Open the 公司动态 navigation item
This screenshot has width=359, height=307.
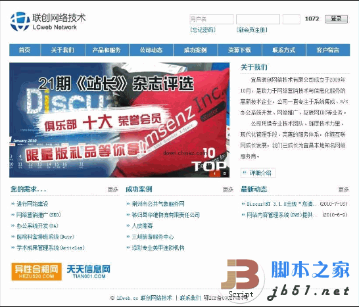click(151, 50)
